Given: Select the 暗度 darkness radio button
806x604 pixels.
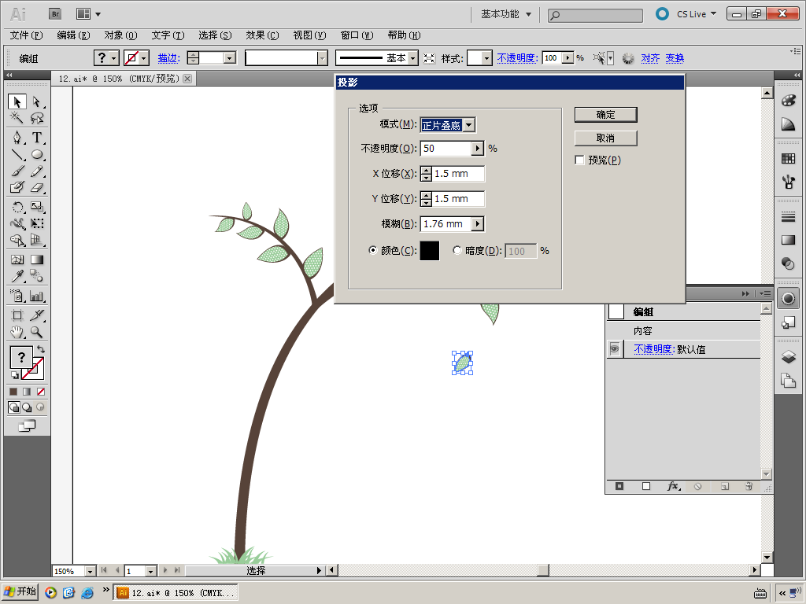Looking at the screenshot, I should coord(458,251).
